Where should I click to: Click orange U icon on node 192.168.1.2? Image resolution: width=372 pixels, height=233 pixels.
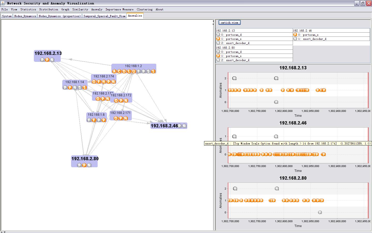[134, 71]
